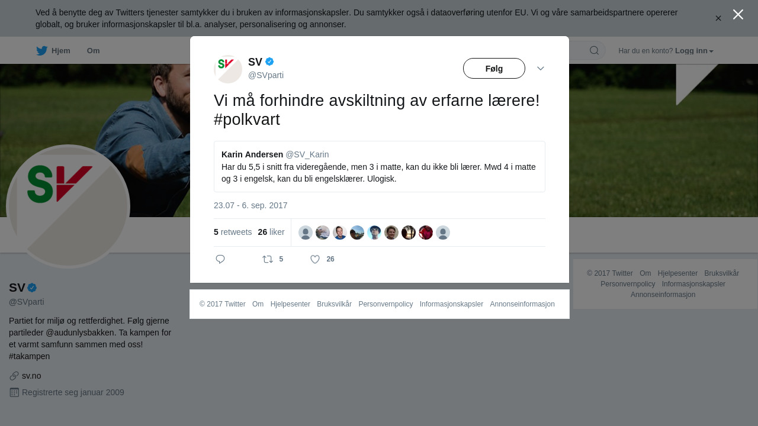Dismiss the cookie notice small X

pos(718,18)
